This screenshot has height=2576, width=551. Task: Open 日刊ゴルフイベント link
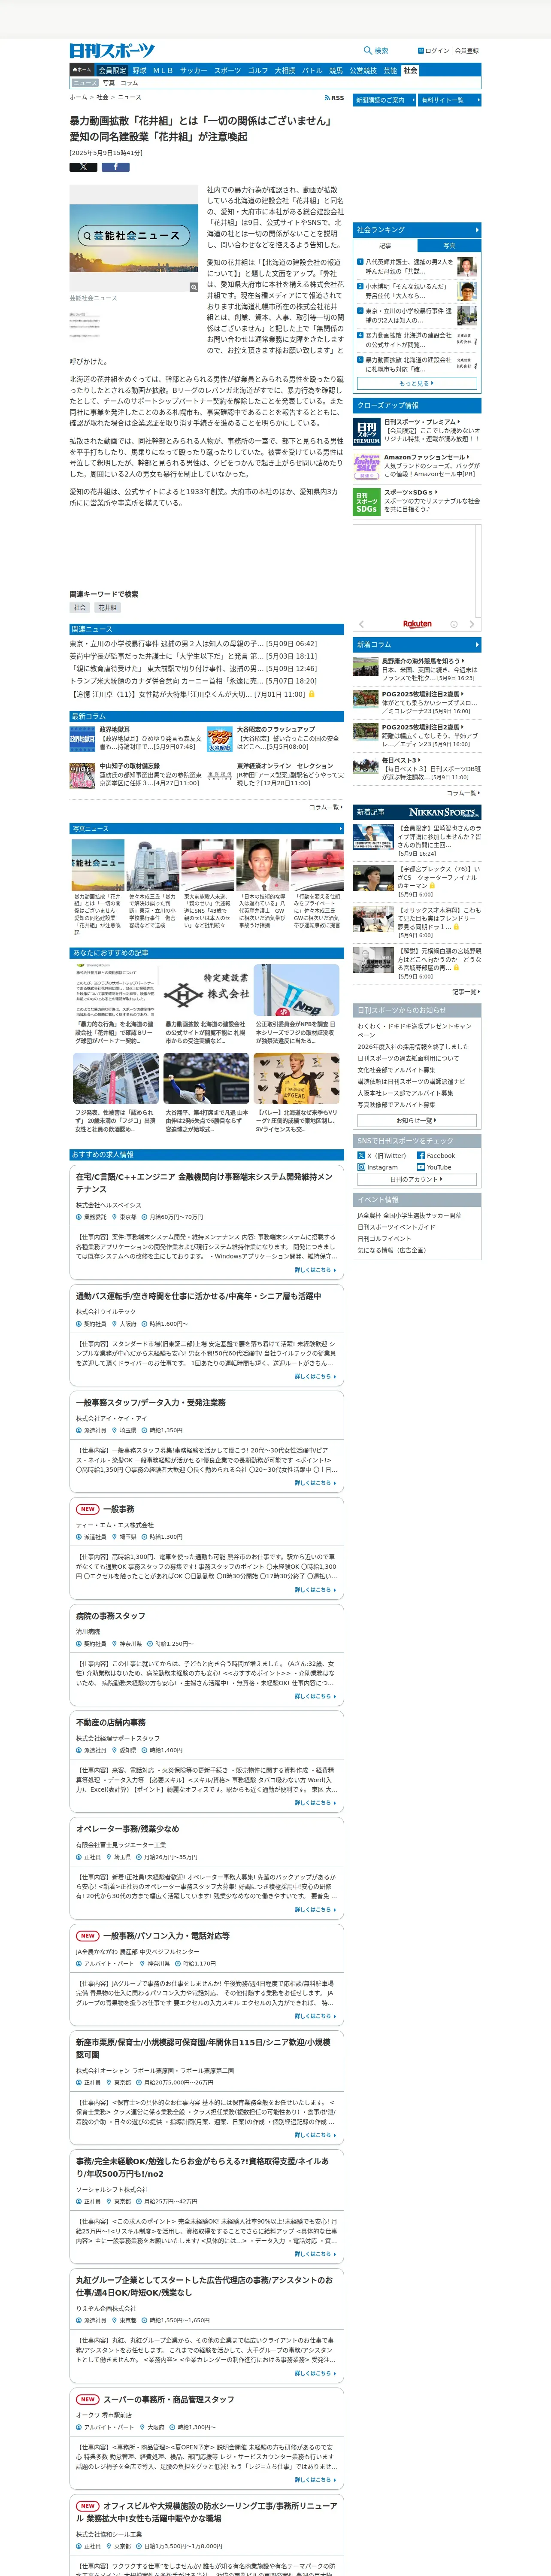point(384,1238)
